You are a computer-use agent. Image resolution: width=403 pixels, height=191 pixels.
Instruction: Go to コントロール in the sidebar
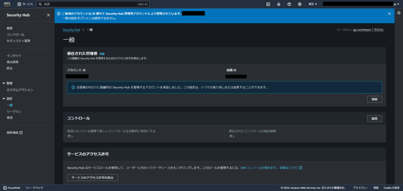coord(16,35)
